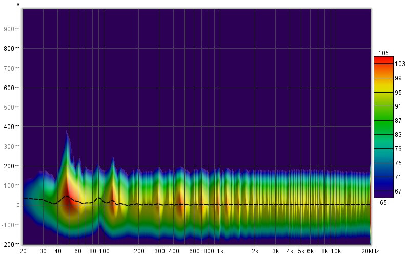This screenshot has width=410, height=257.
Task: Click the 40 Hz frequency axis label
Action: [58, 251]
